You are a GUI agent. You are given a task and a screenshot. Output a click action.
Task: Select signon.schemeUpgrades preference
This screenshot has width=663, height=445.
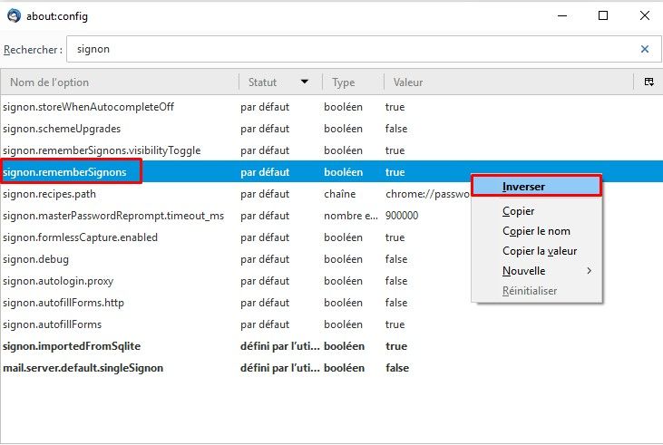tap(332, 129)
